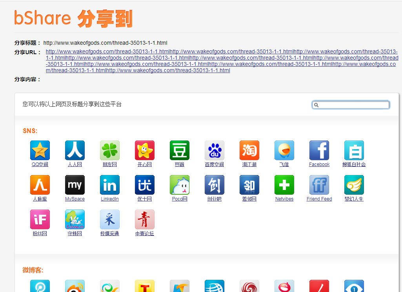Image resolution: width=402 pixels, height=292 pixels.
Task: Click the 'QQ空间' text link
Action: click(40, 164)
